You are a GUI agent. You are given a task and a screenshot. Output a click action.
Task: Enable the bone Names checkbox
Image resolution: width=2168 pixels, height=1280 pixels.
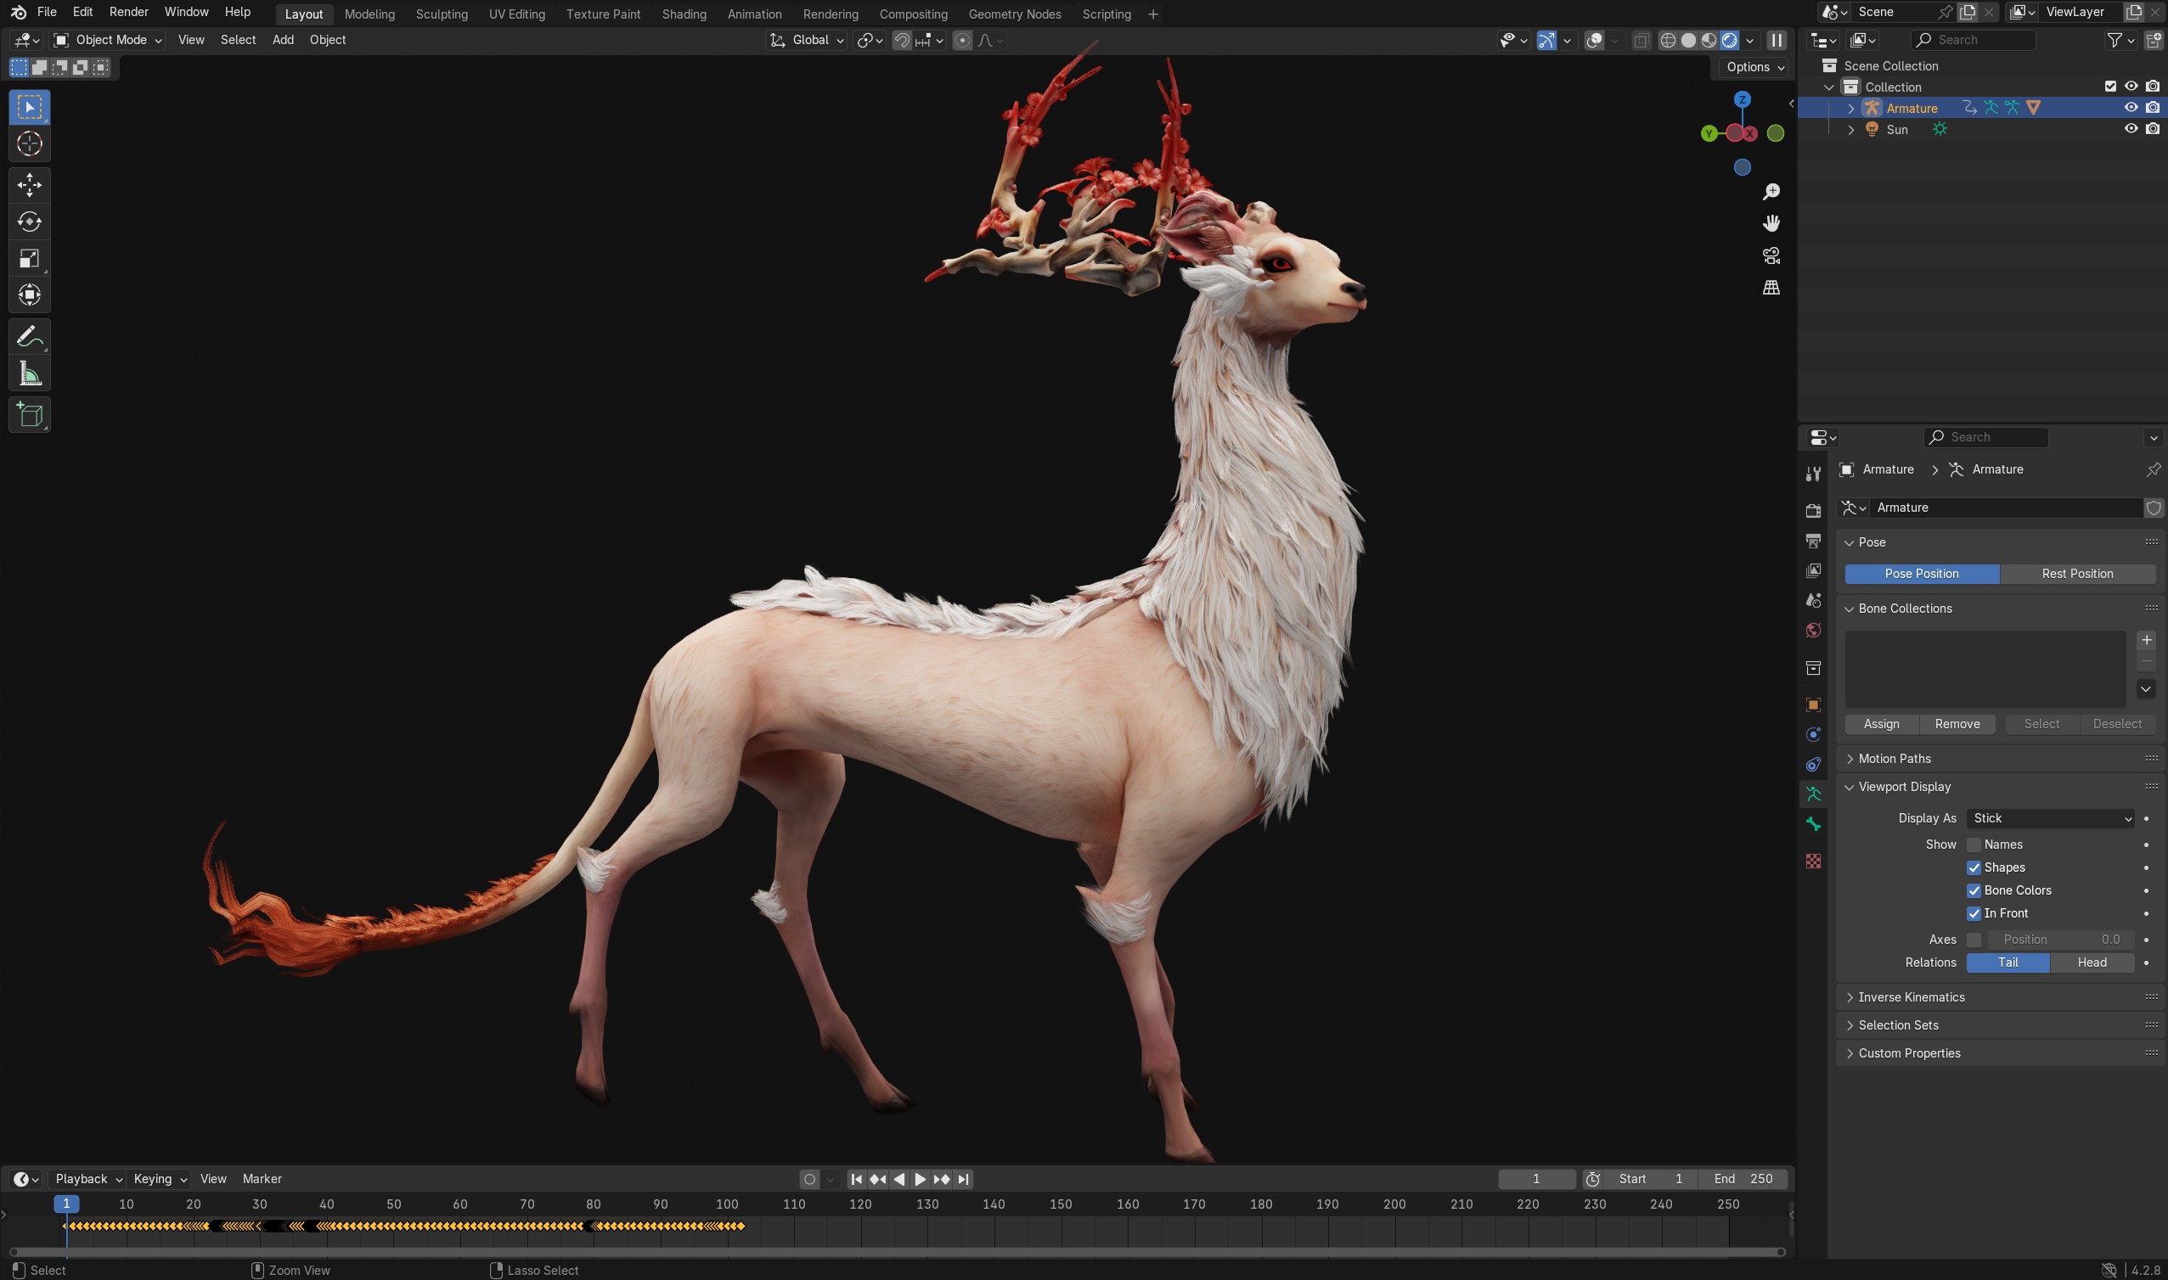point(1974,845)
